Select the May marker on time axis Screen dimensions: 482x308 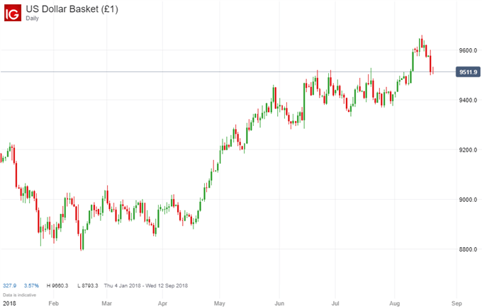220,302
